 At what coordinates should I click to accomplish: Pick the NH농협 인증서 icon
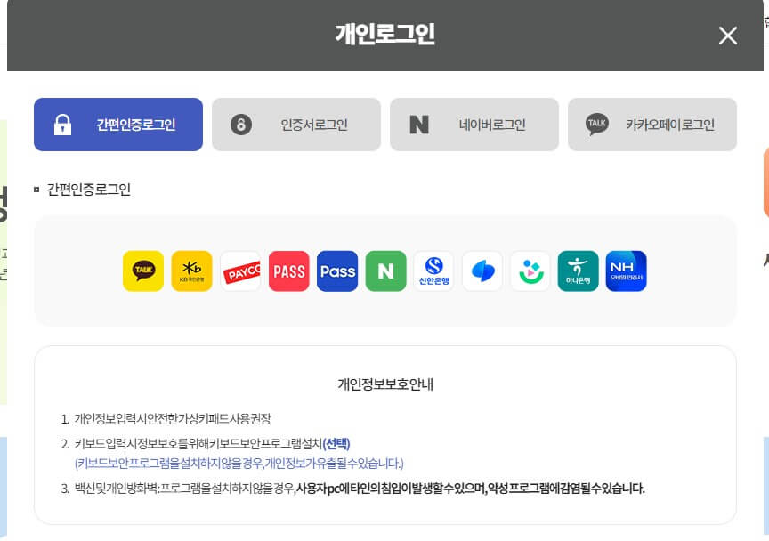point(626,271)
